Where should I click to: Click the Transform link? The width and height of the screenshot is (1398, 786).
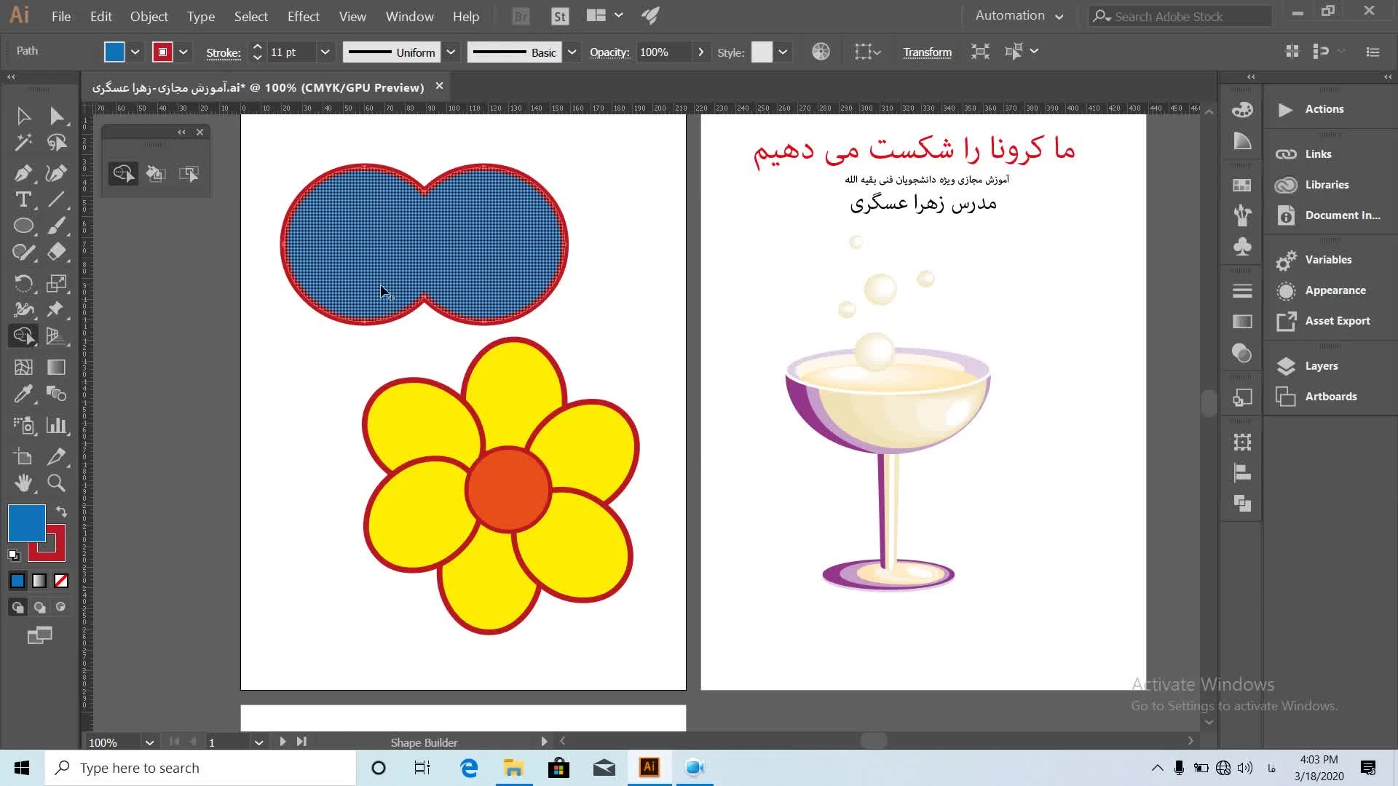pos(927,52)
